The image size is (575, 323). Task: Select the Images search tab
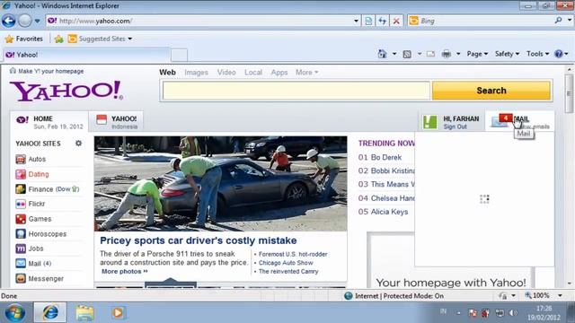pos(196,73)
